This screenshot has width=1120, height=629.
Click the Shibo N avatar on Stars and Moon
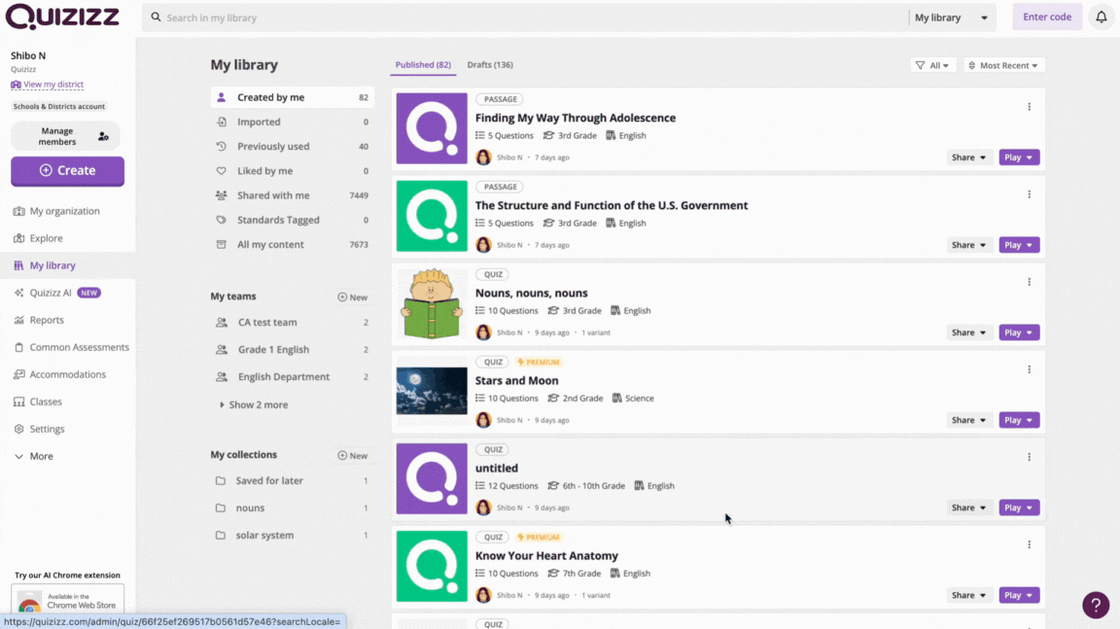pos(483,420)
